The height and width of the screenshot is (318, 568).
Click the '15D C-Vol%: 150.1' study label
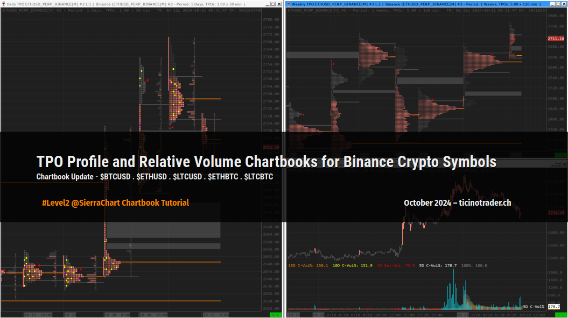[308, 265]
